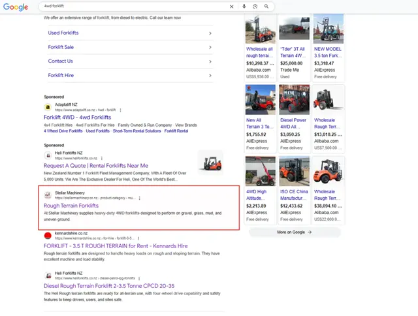This screenshot has width=418, height=316.
Task: Open the 4WD High Altitude title link
Action: pyautogui.click(x=255, y=195)
